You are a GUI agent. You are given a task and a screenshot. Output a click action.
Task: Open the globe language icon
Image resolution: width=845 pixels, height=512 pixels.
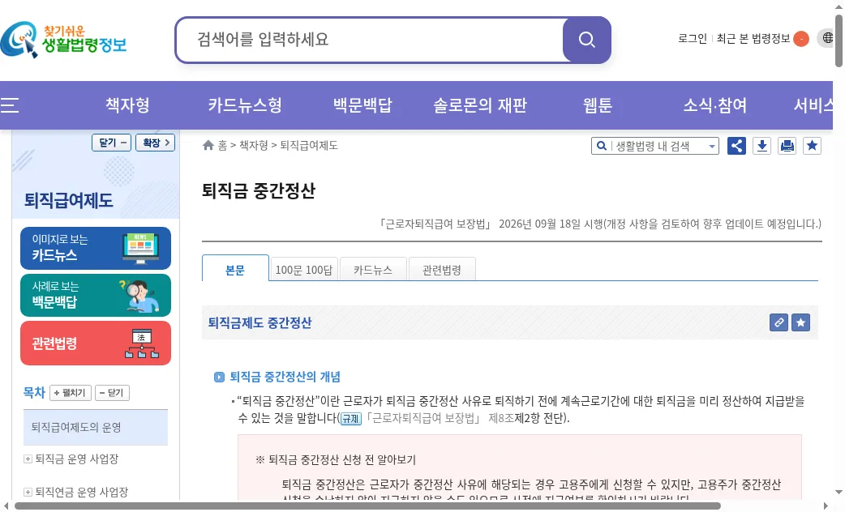pos(828,38)
